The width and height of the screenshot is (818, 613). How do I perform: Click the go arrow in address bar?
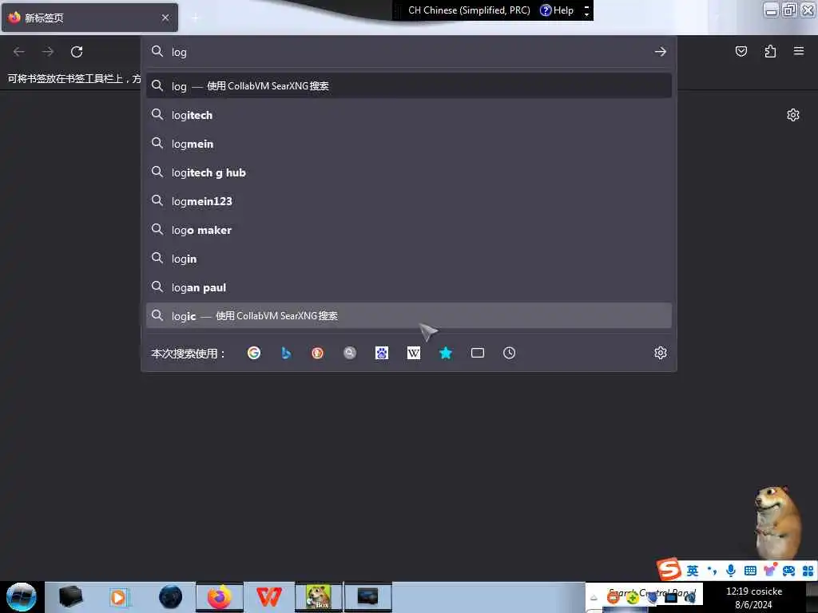(x=661, y=52)
